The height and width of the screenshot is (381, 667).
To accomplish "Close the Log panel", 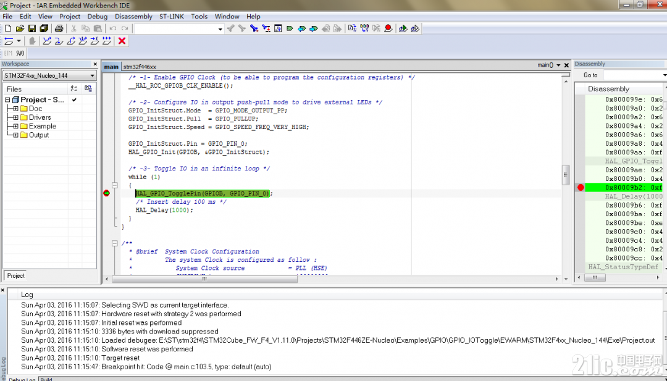I will 3,290.
